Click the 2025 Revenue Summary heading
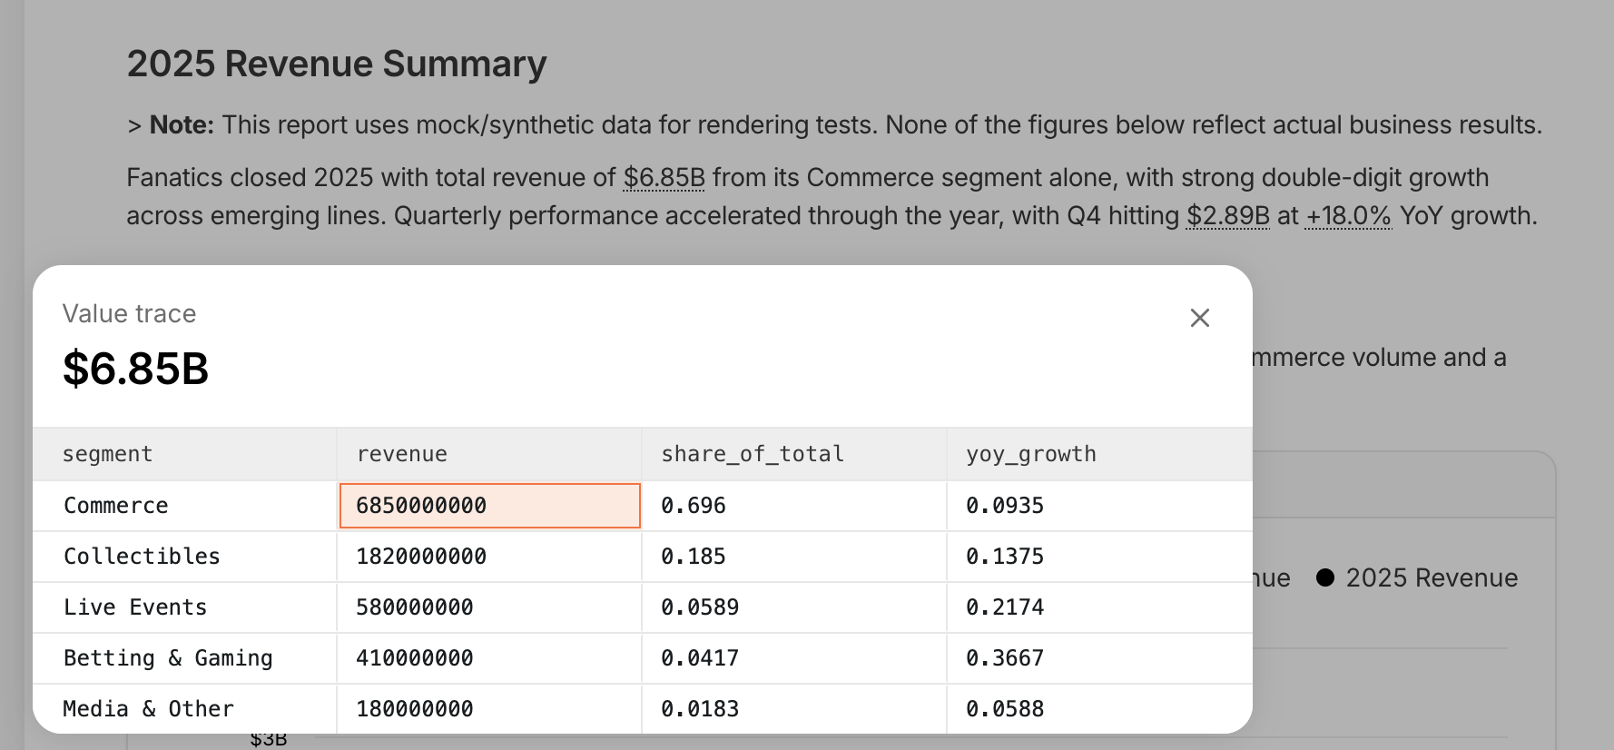Image resolution: width=1614 pixels, height=750 pixels. pos(337,64)
